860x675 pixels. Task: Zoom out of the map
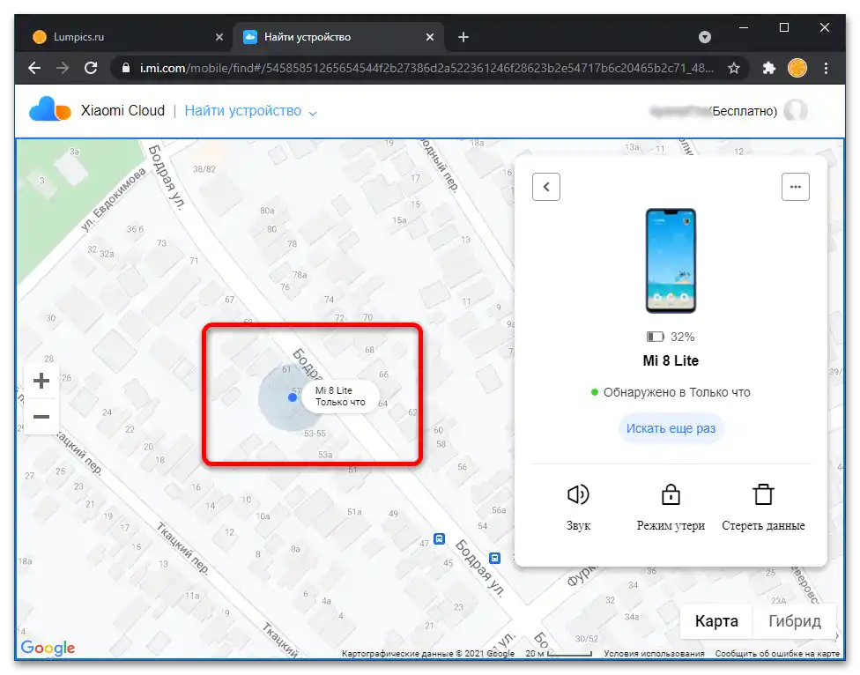41,416
